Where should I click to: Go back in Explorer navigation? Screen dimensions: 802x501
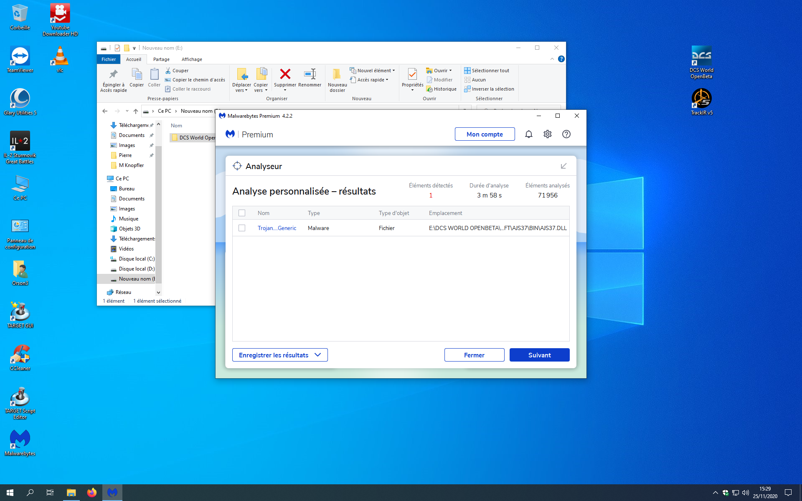click(x=105, y=111)
